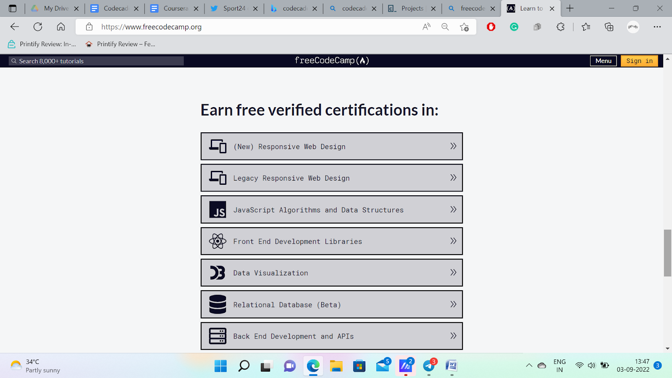Open JavaScript Algorithms and Data Structures certification
The height and width of the screenshot is (378, 672).
[x=332, y=210]
